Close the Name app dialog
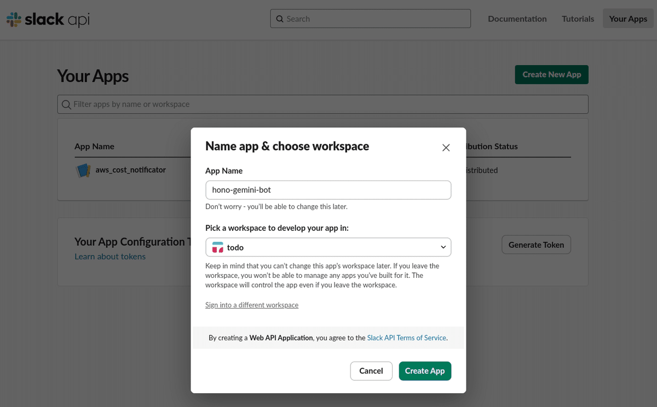657x407 pixels. (446, 147)
